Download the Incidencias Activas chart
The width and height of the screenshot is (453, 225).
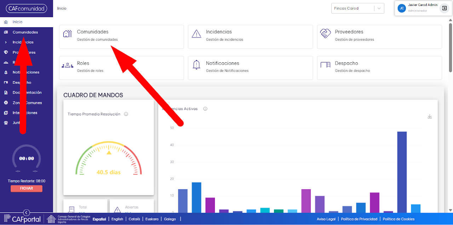[x=430, y=116]
